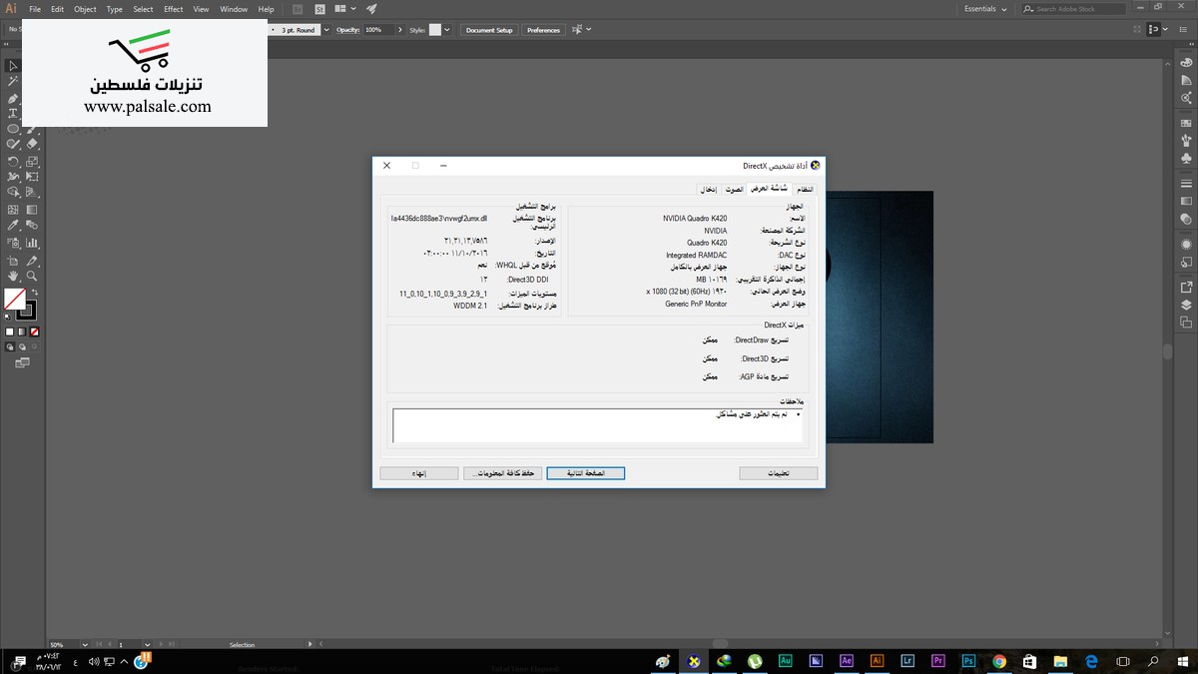Viewport: 1198px width, 674px height.
Task: Select the Eraser tool
Action: tap(32, 145)
